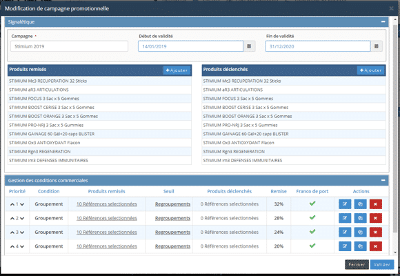Screen dimensions: 400x276
Task: Delete the priority 3 condition row
Action: [375, 232]
